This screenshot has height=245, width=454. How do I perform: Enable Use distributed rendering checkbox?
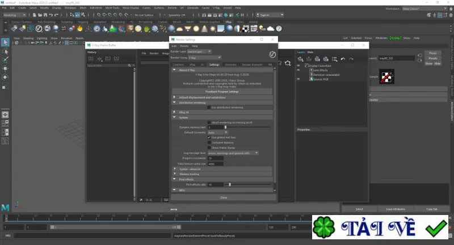click(x=209, y=108)
